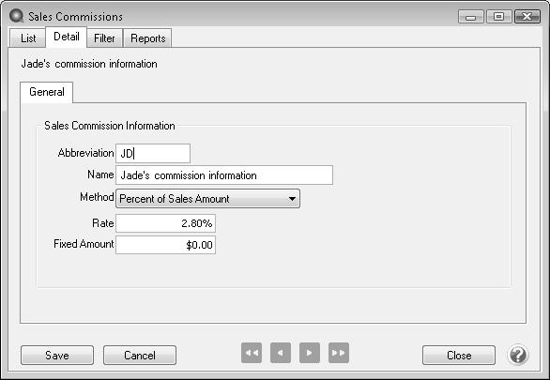The image size is (550, 380).
Task: Maximize the Sales Commissions window
Action: [x=498, y=17]
